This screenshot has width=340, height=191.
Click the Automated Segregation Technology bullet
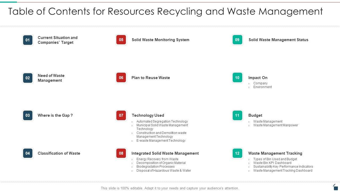pos(162,121)
